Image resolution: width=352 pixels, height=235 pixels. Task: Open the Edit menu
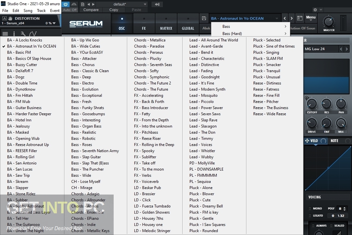click(16, 11)
